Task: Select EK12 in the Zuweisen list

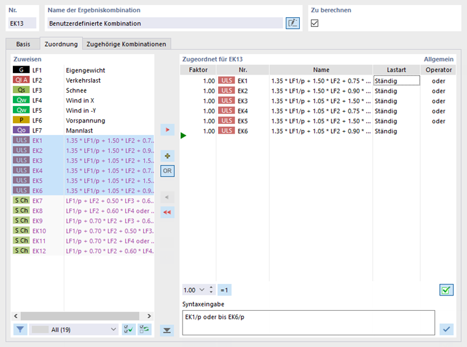Action: 82,251
